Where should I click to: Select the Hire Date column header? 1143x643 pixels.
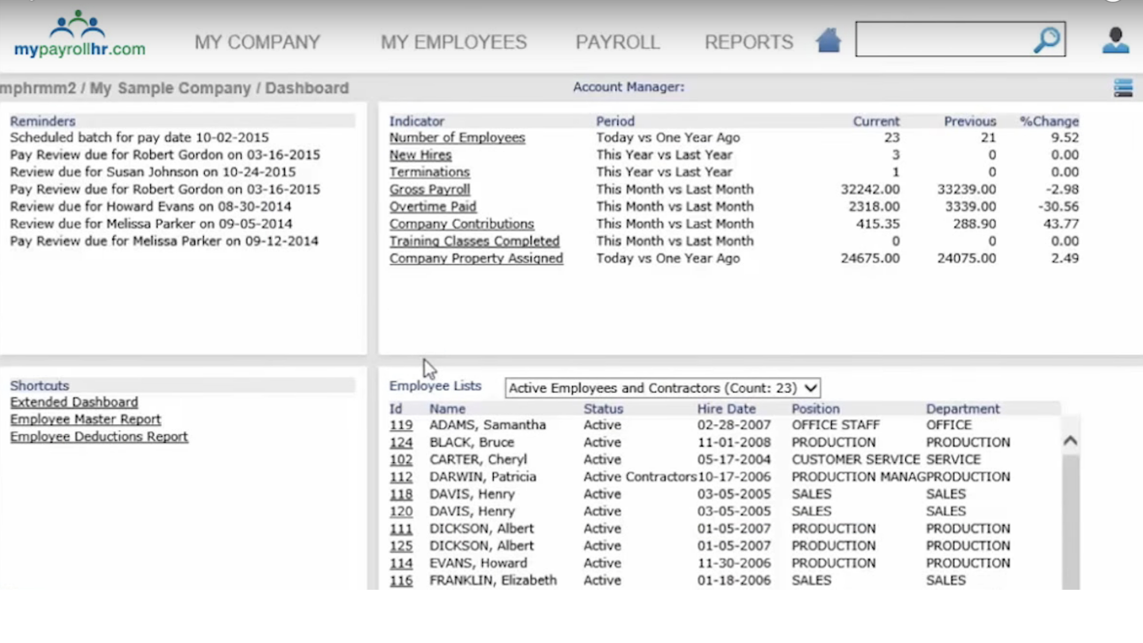pyautogui.click(x=726, y=409)
